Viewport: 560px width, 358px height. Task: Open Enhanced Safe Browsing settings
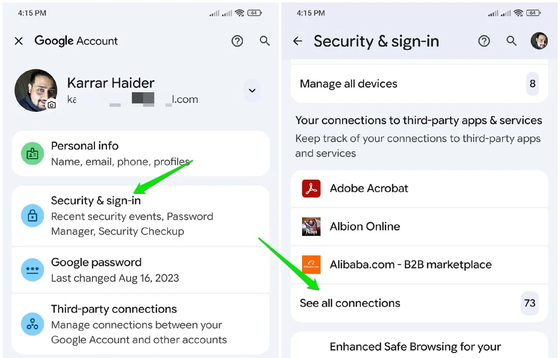click(415, 346)
